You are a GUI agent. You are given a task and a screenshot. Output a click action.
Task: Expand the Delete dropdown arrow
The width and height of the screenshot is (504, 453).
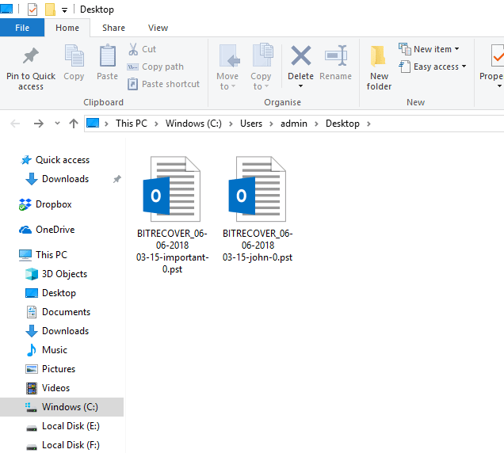click(300, 86)
